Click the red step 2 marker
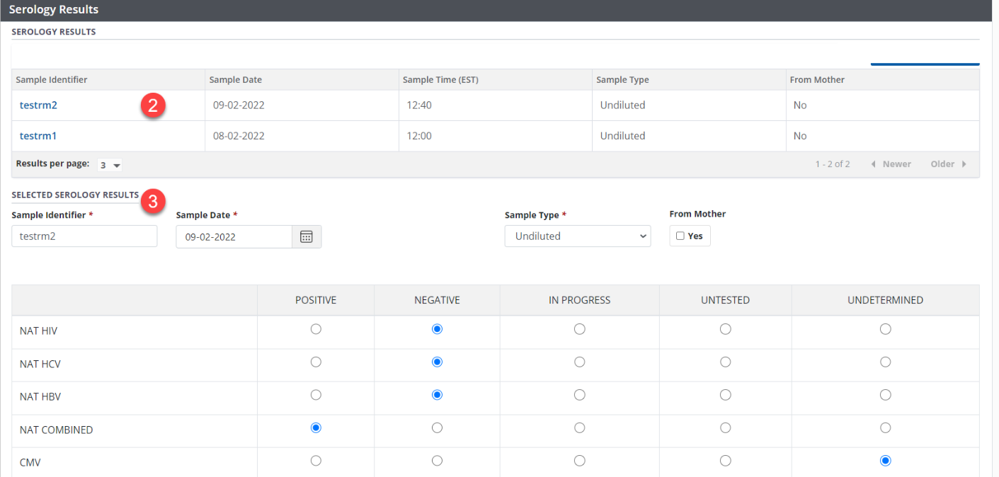Image resolution: width=999 pixels, height=477 pixels. (x=153, y=106)
